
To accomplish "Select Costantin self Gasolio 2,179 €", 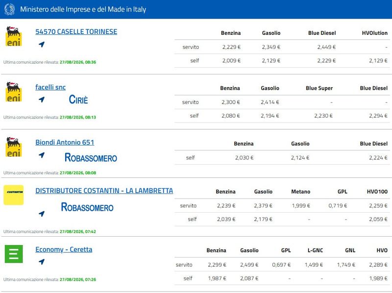I will [x=263, y=219].
